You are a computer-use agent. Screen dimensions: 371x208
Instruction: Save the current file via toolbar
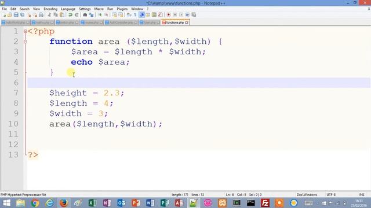(x=16, y=15)
